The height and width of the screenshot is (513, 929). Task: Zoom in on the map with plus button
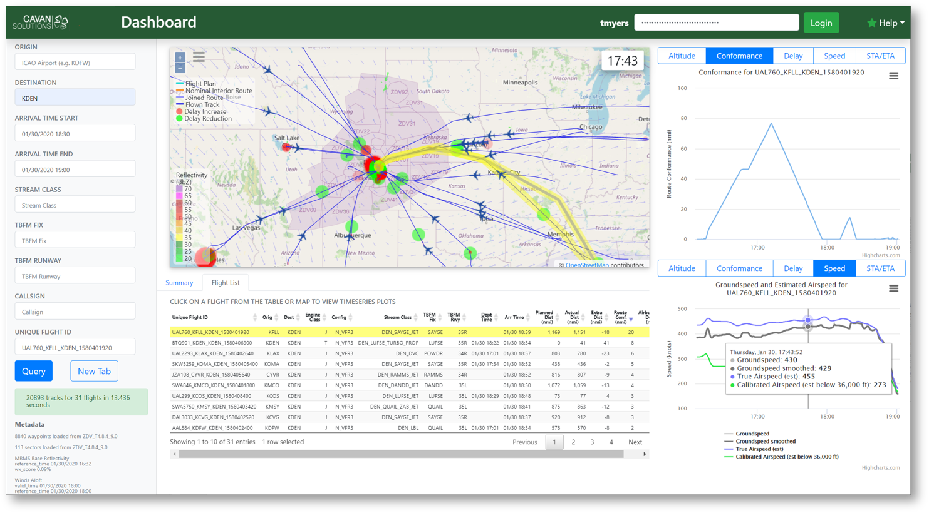(180, 58)
